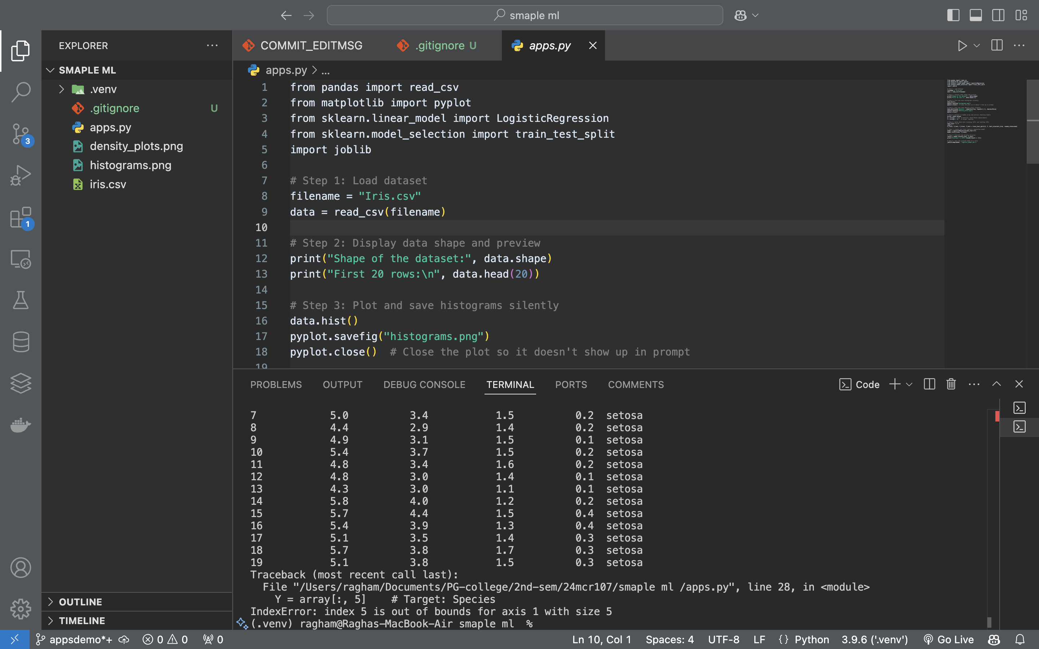
Task: Open editor More Actions ellipsis
Action: coord(1019,45)
